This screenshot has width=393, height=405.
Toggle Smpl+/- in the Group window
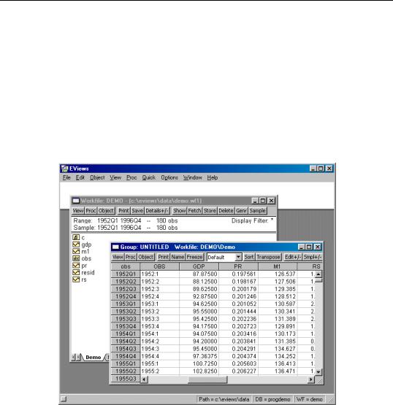[x=313, y=257]
